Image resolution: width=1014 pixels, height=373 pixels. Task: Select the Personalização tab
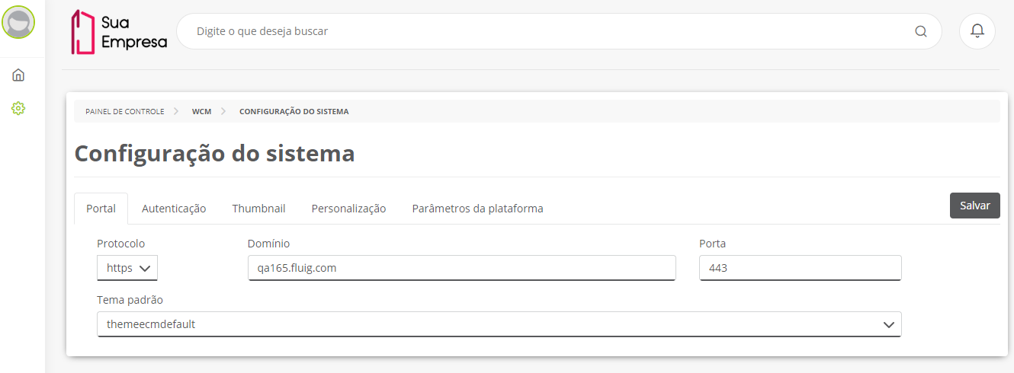pyautogui.click(x=348, y=209)
